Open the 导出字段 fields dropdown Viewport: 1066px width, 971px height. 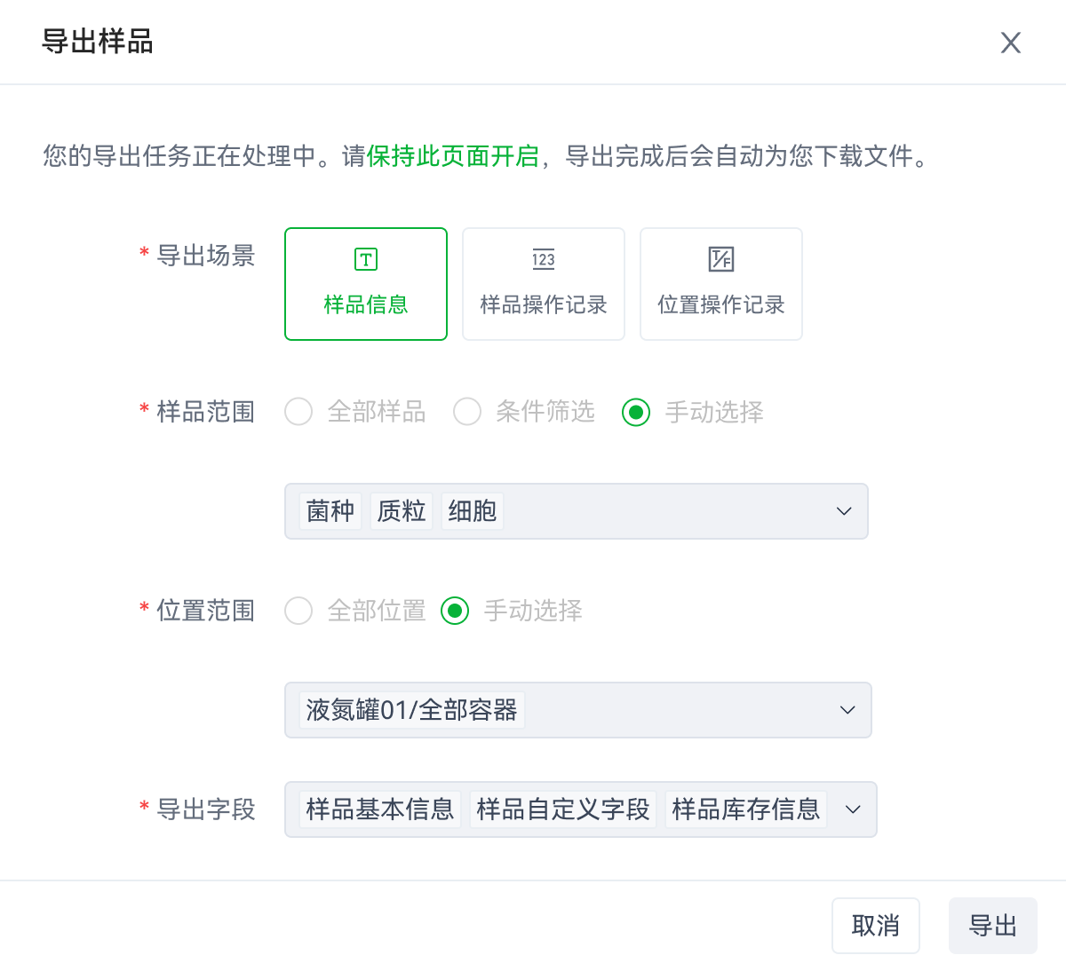(x=853, y=809)
